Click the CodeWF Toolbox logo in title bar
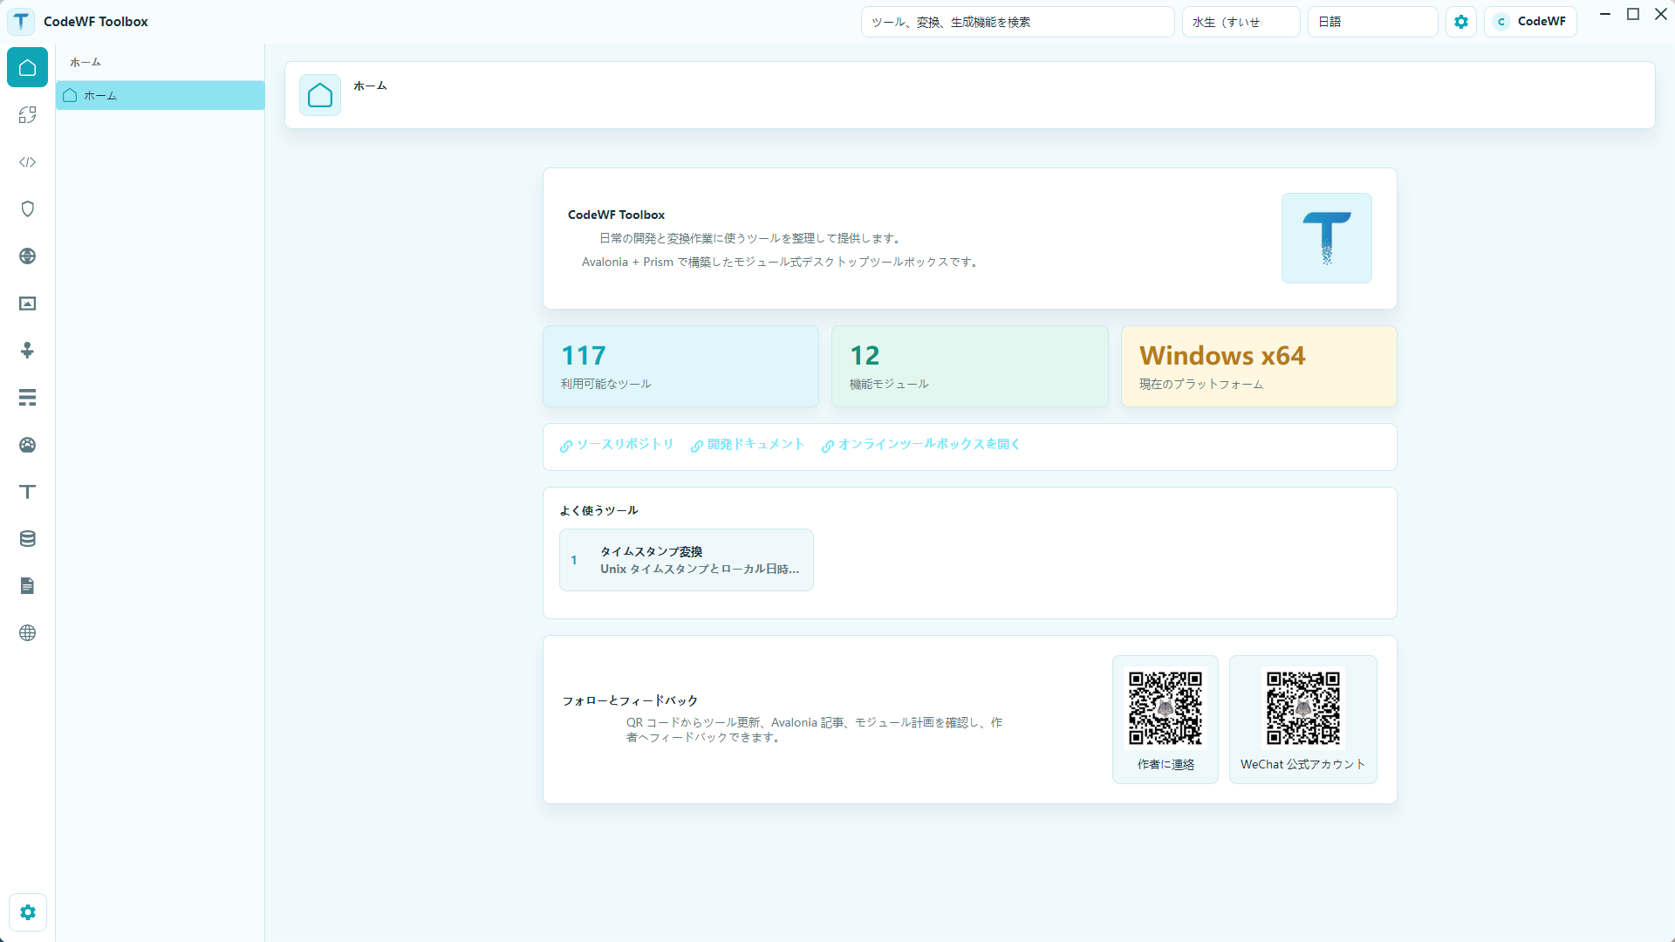This screenshot has height=942, width=1675. [x=21, y=21]
